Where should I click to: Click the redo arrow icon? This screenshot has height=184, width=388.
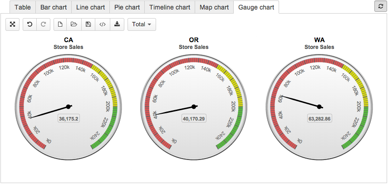click(x=43, y=24)
